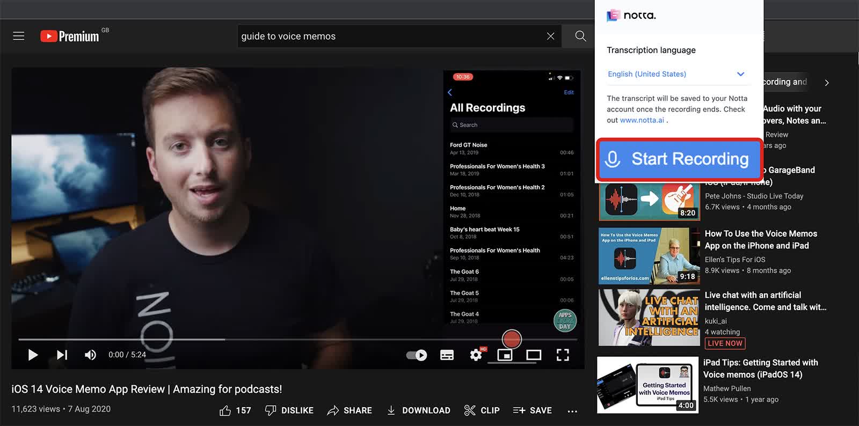This screenshot has width=859, height=426.
Task: Create a clip with Clip button
Action: pyautogui.click(x=482, y=410)
